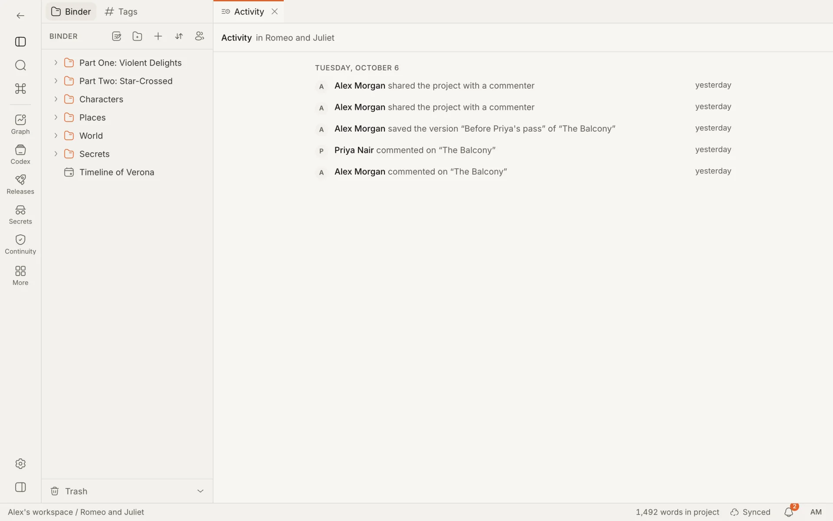Image resolution: width=833 pixels, height=521 pixels.
Task: Open the Continuity checker
Action: [20, 244]
